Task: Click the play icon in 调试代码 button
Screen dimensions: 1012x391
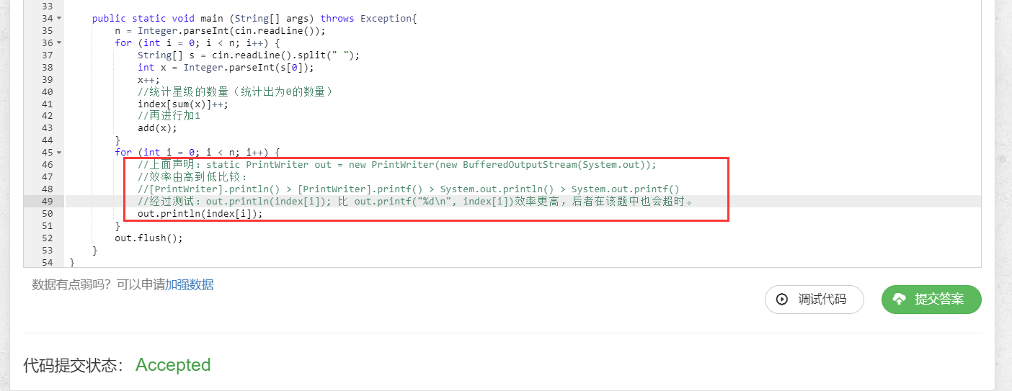Action: pyautogui.click(x=782, y=300)
